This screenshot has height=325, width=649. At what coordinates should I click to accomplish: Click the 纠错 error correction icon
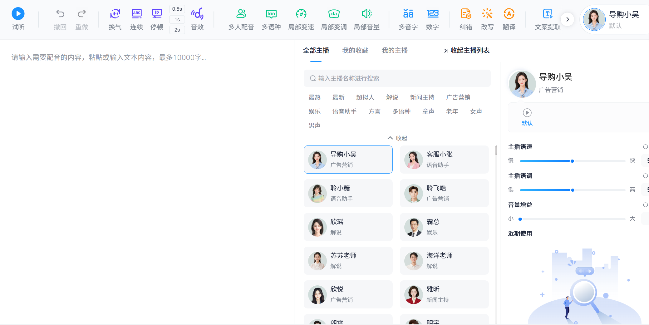(x=466, y=19)
